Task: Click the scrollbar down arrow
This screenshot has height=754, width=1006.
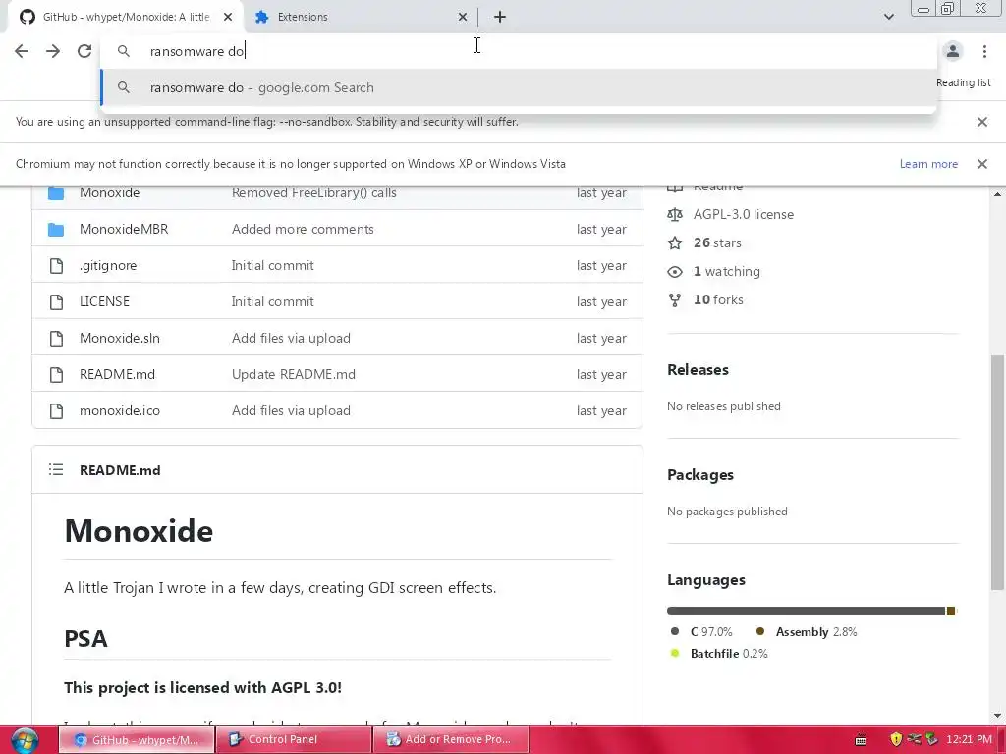Action: click(x=997, y=715)
